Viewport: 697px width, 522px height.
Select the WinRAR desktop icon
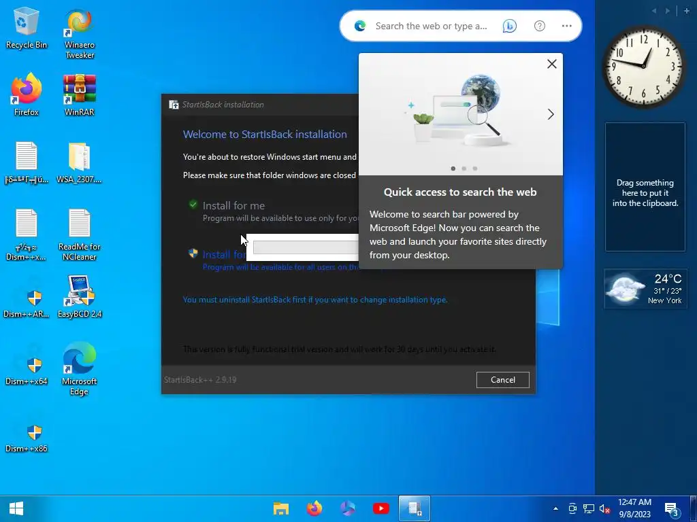[80, 94]
